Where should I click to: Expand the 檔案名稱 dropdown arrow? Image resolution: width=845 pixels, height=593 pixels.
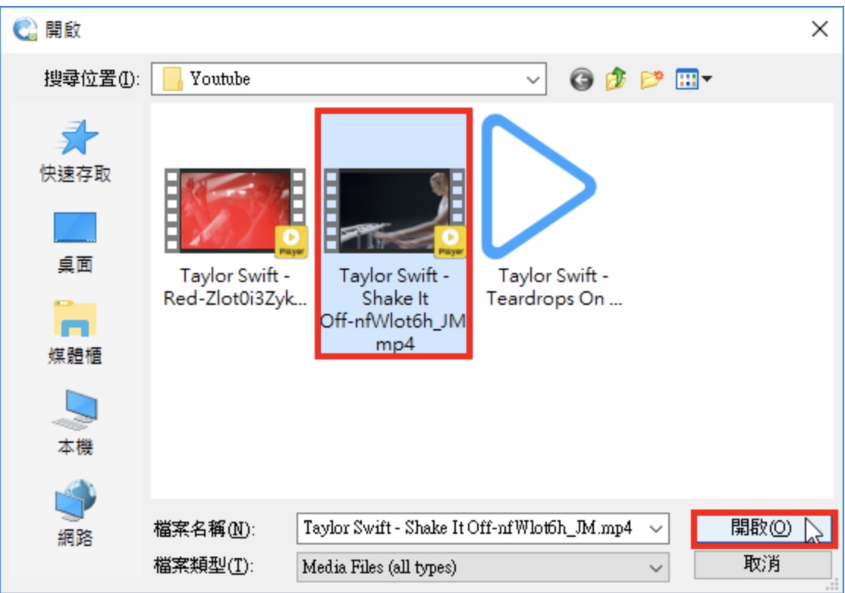point(656,529)
